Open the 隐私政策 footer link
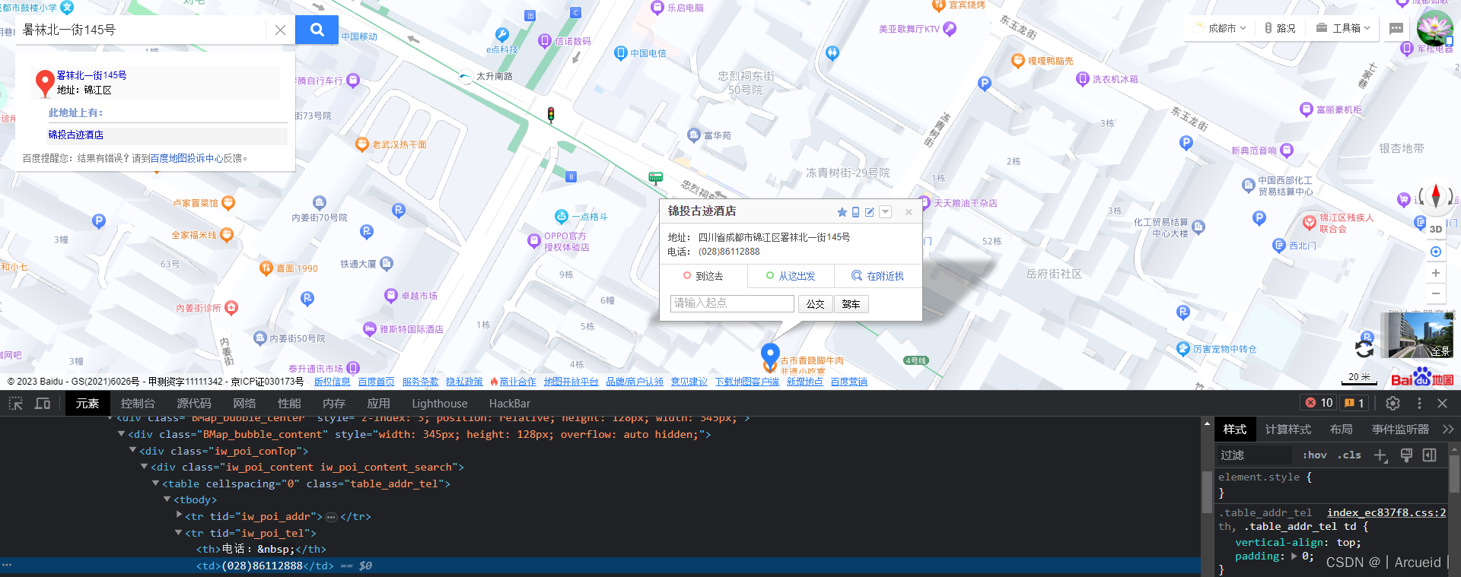Image resolution: width=1461 pixels, height=577 pixels. 465,382
